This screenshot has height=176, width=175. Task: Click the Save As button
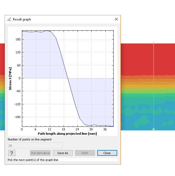63,153
